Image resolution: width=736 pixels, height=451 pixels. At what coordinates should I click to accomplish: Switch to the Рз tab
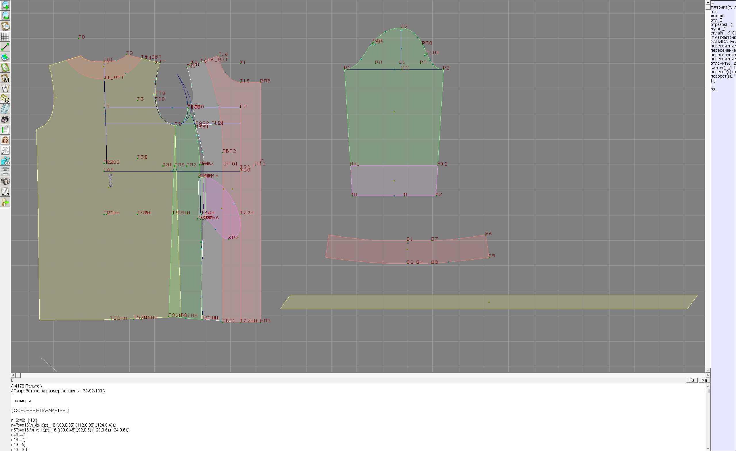pyautogui.click(x=692, y=380)
